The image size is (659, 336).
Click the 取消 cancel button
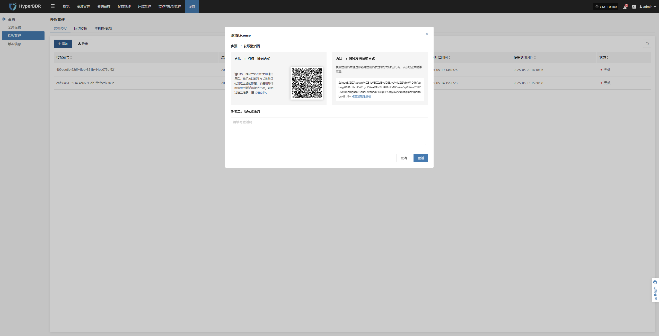point(403,158)
